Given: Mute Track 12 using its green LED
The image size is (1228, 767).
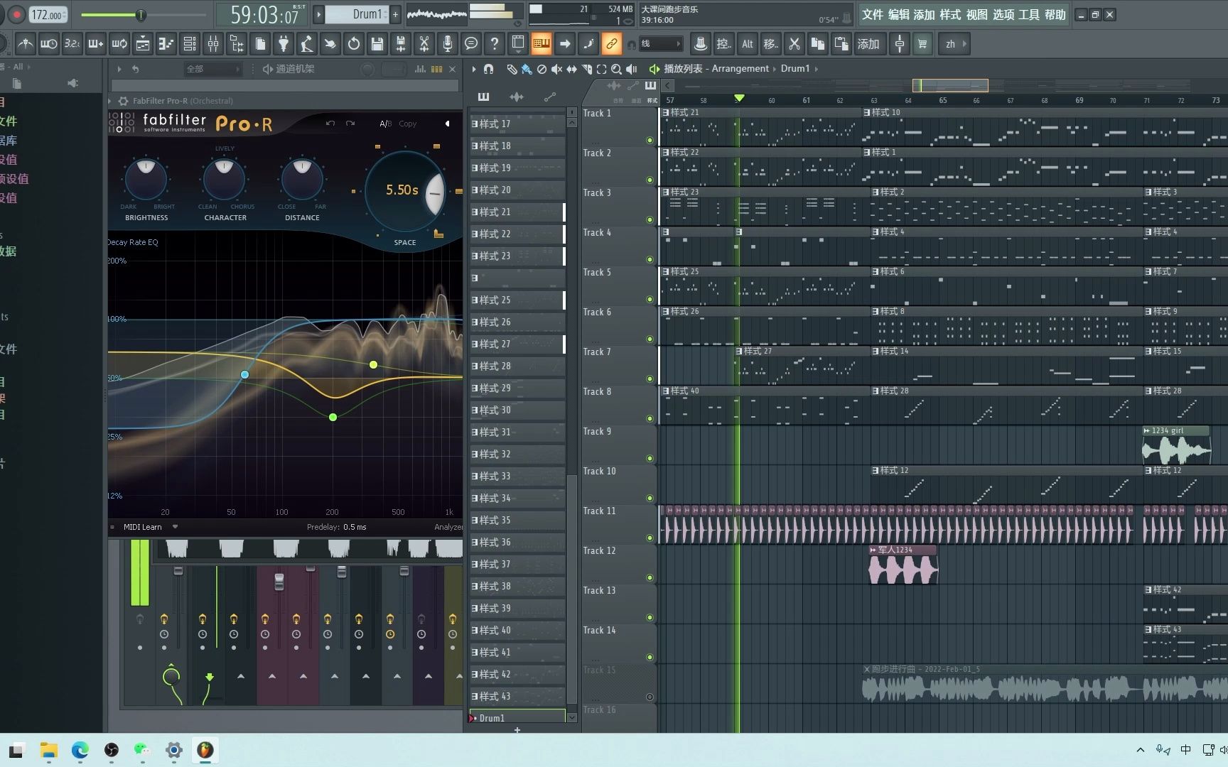Looking at the screenshot, I should 650,577.
